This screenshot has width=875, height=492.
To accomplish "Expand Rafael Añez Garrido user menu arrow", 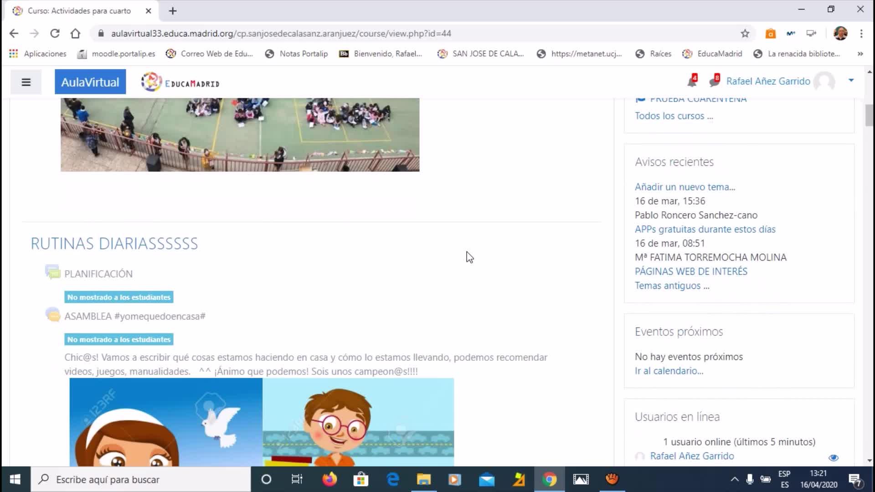I will pos(851,81).
